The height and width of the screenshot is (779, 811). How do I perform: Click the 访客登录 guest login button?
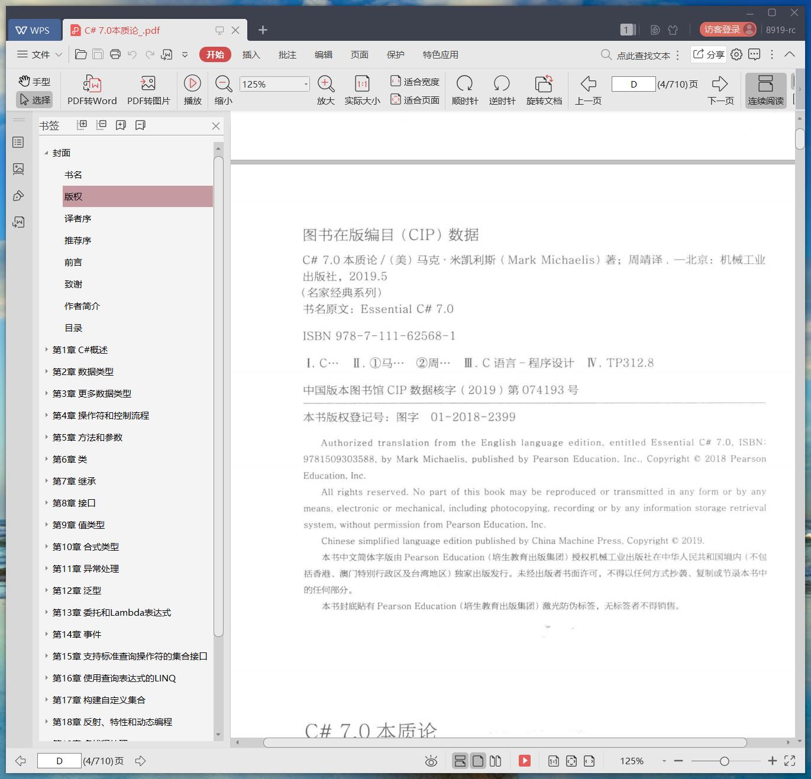[728, 30]
